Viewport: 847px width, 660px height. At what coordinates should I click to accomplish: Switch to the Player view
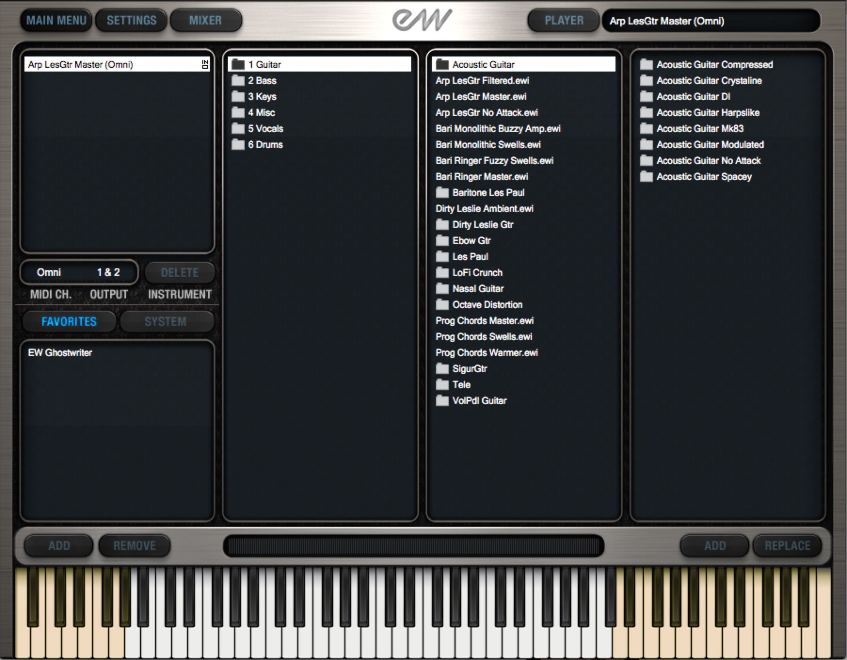[x=564, y=20]
